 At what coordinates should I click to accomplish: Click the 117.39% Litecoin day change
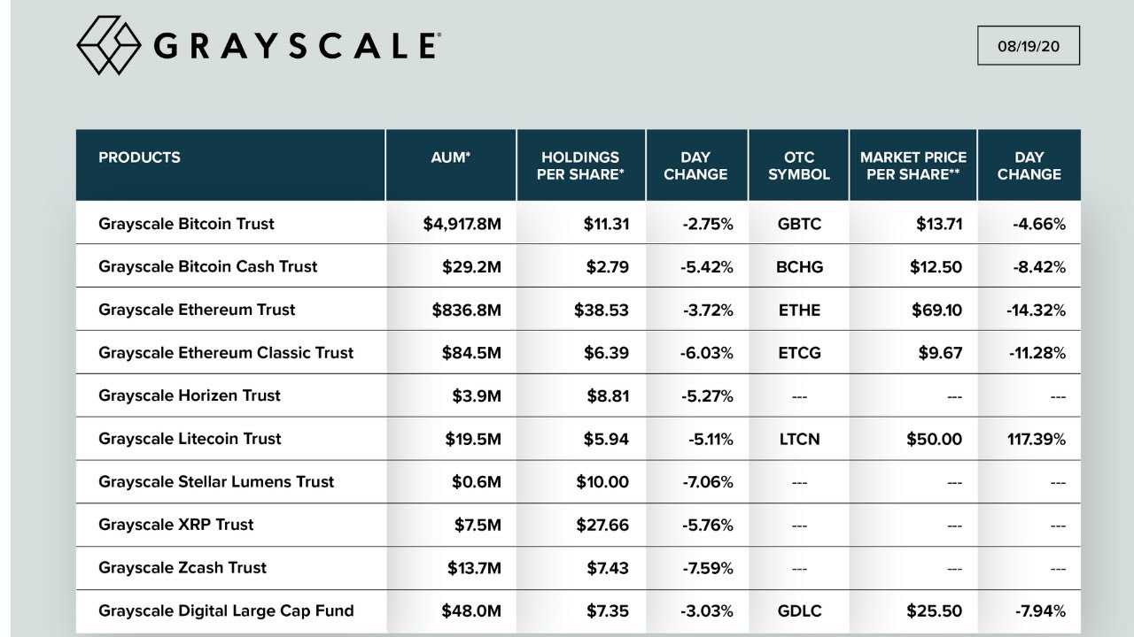tap(1036, 439)
